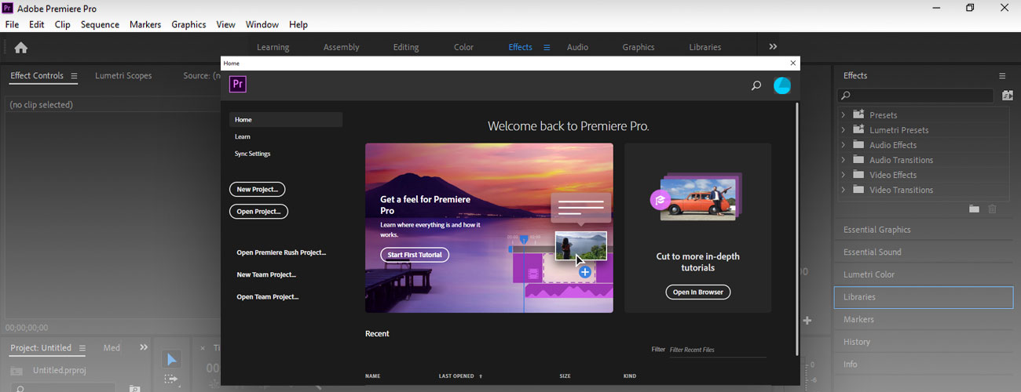Open search in the Home dialog
The height and width of the screenshot is (392, 1021).
(756, 85)
